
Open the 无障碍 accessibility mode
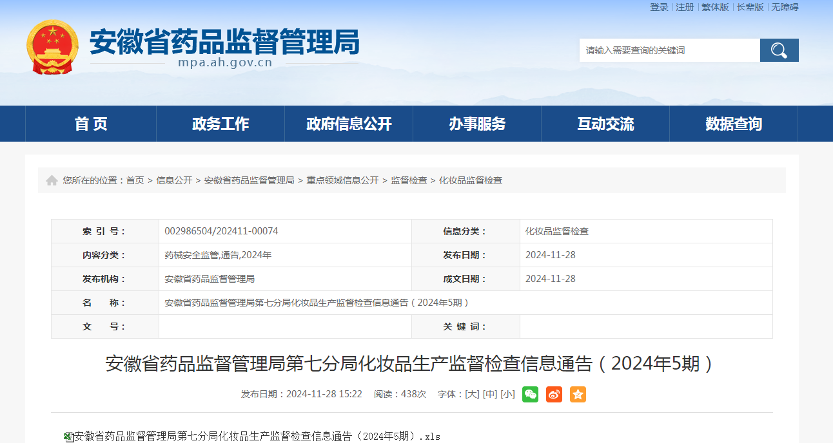785,7
